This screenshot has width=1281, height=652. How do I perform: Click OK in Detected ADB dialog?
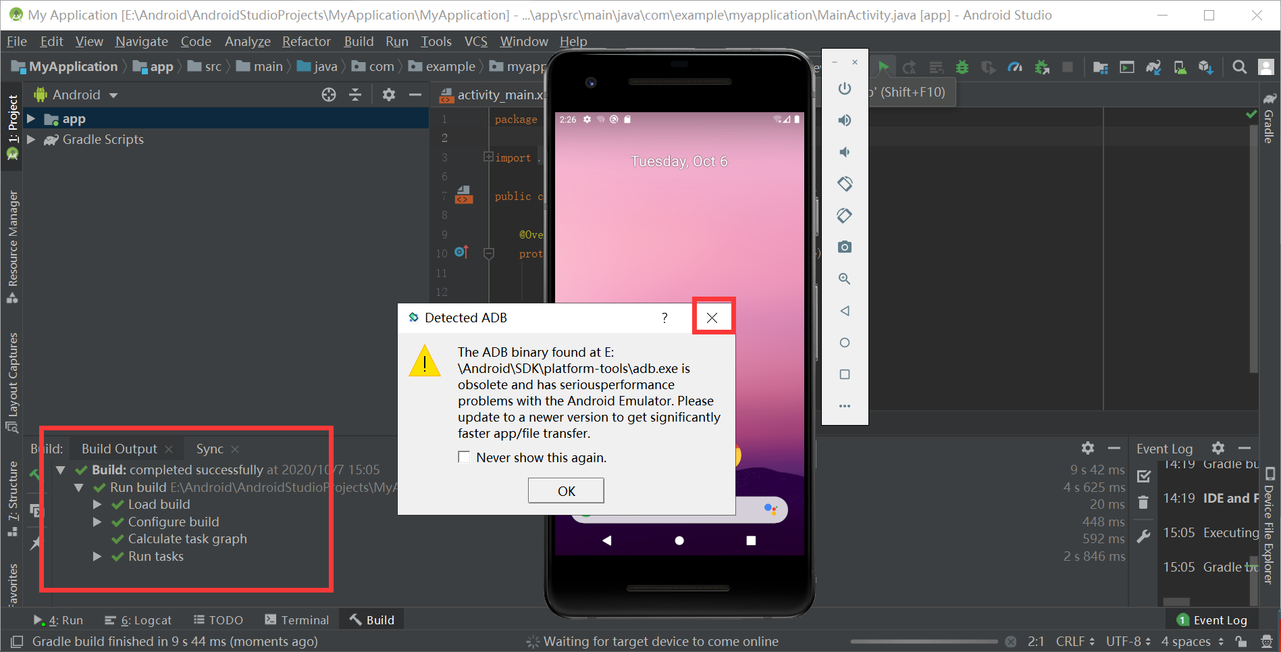(x=566, y=491)
